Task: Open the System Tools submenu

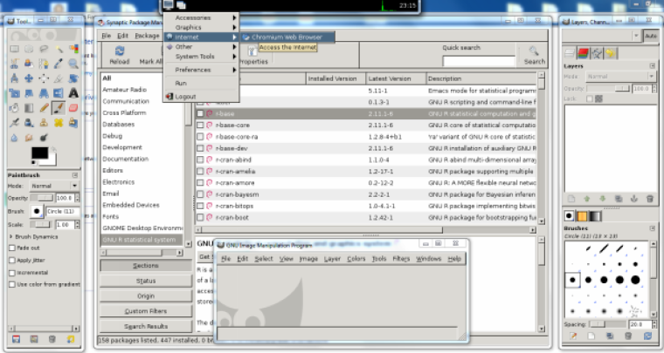Action: coord(202,57)
